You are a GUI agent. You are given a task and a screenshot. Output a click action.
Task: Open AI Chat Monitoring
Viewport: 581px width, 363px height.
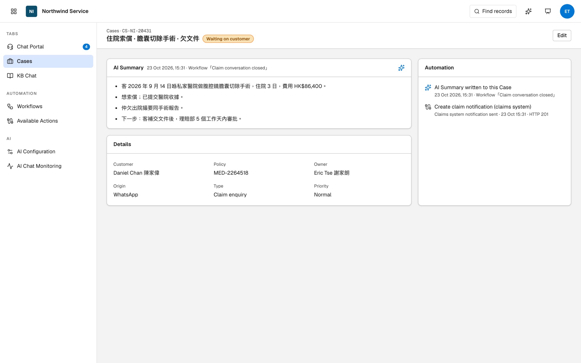click(48, 166)
